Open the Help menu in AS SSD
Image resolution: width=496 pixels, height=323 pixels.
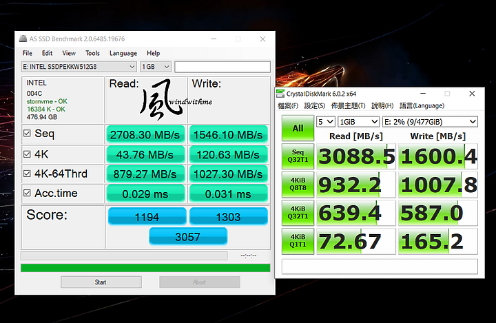[x=153, y=53]
